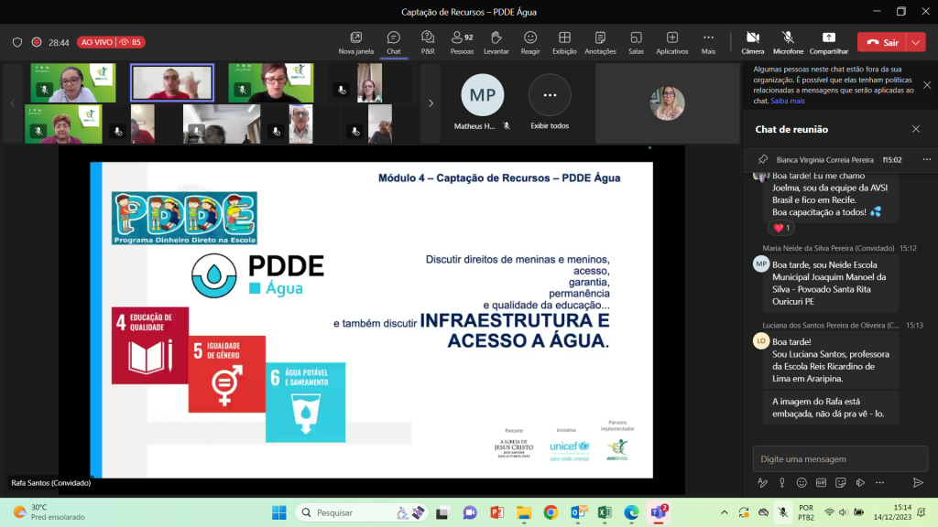This screenshot has height=527, width=938.
Task: Open the Windows Start menu
Action: [278, 512]
